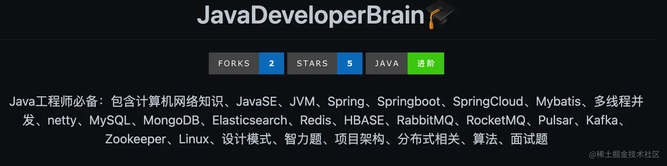Click the forks count 2
The height and width of the screenshot is (166, 667).
tap(271, 63)
